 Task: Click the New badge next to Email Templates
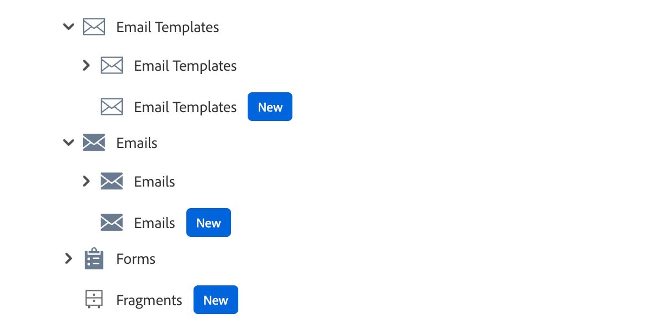(270, 107)
